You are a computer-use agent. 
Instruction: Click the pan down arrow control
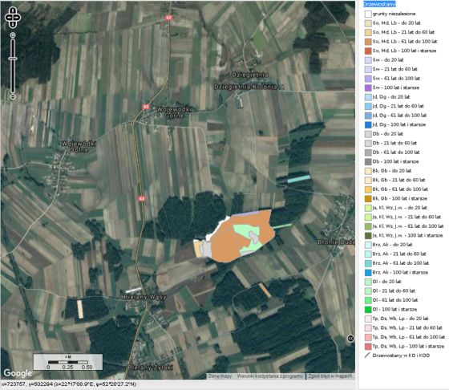pos(13,24)
